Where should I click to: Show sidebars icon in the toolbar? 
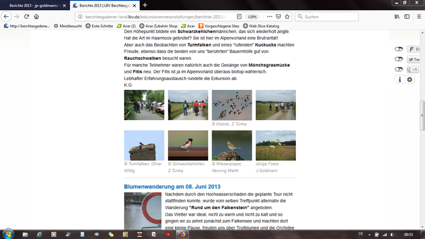(x=407, y=17)
